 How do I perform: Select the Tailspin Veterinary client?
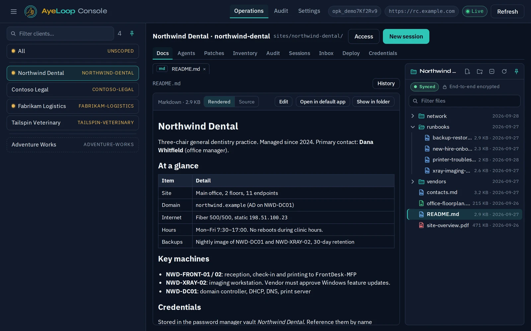pos(73,123)
